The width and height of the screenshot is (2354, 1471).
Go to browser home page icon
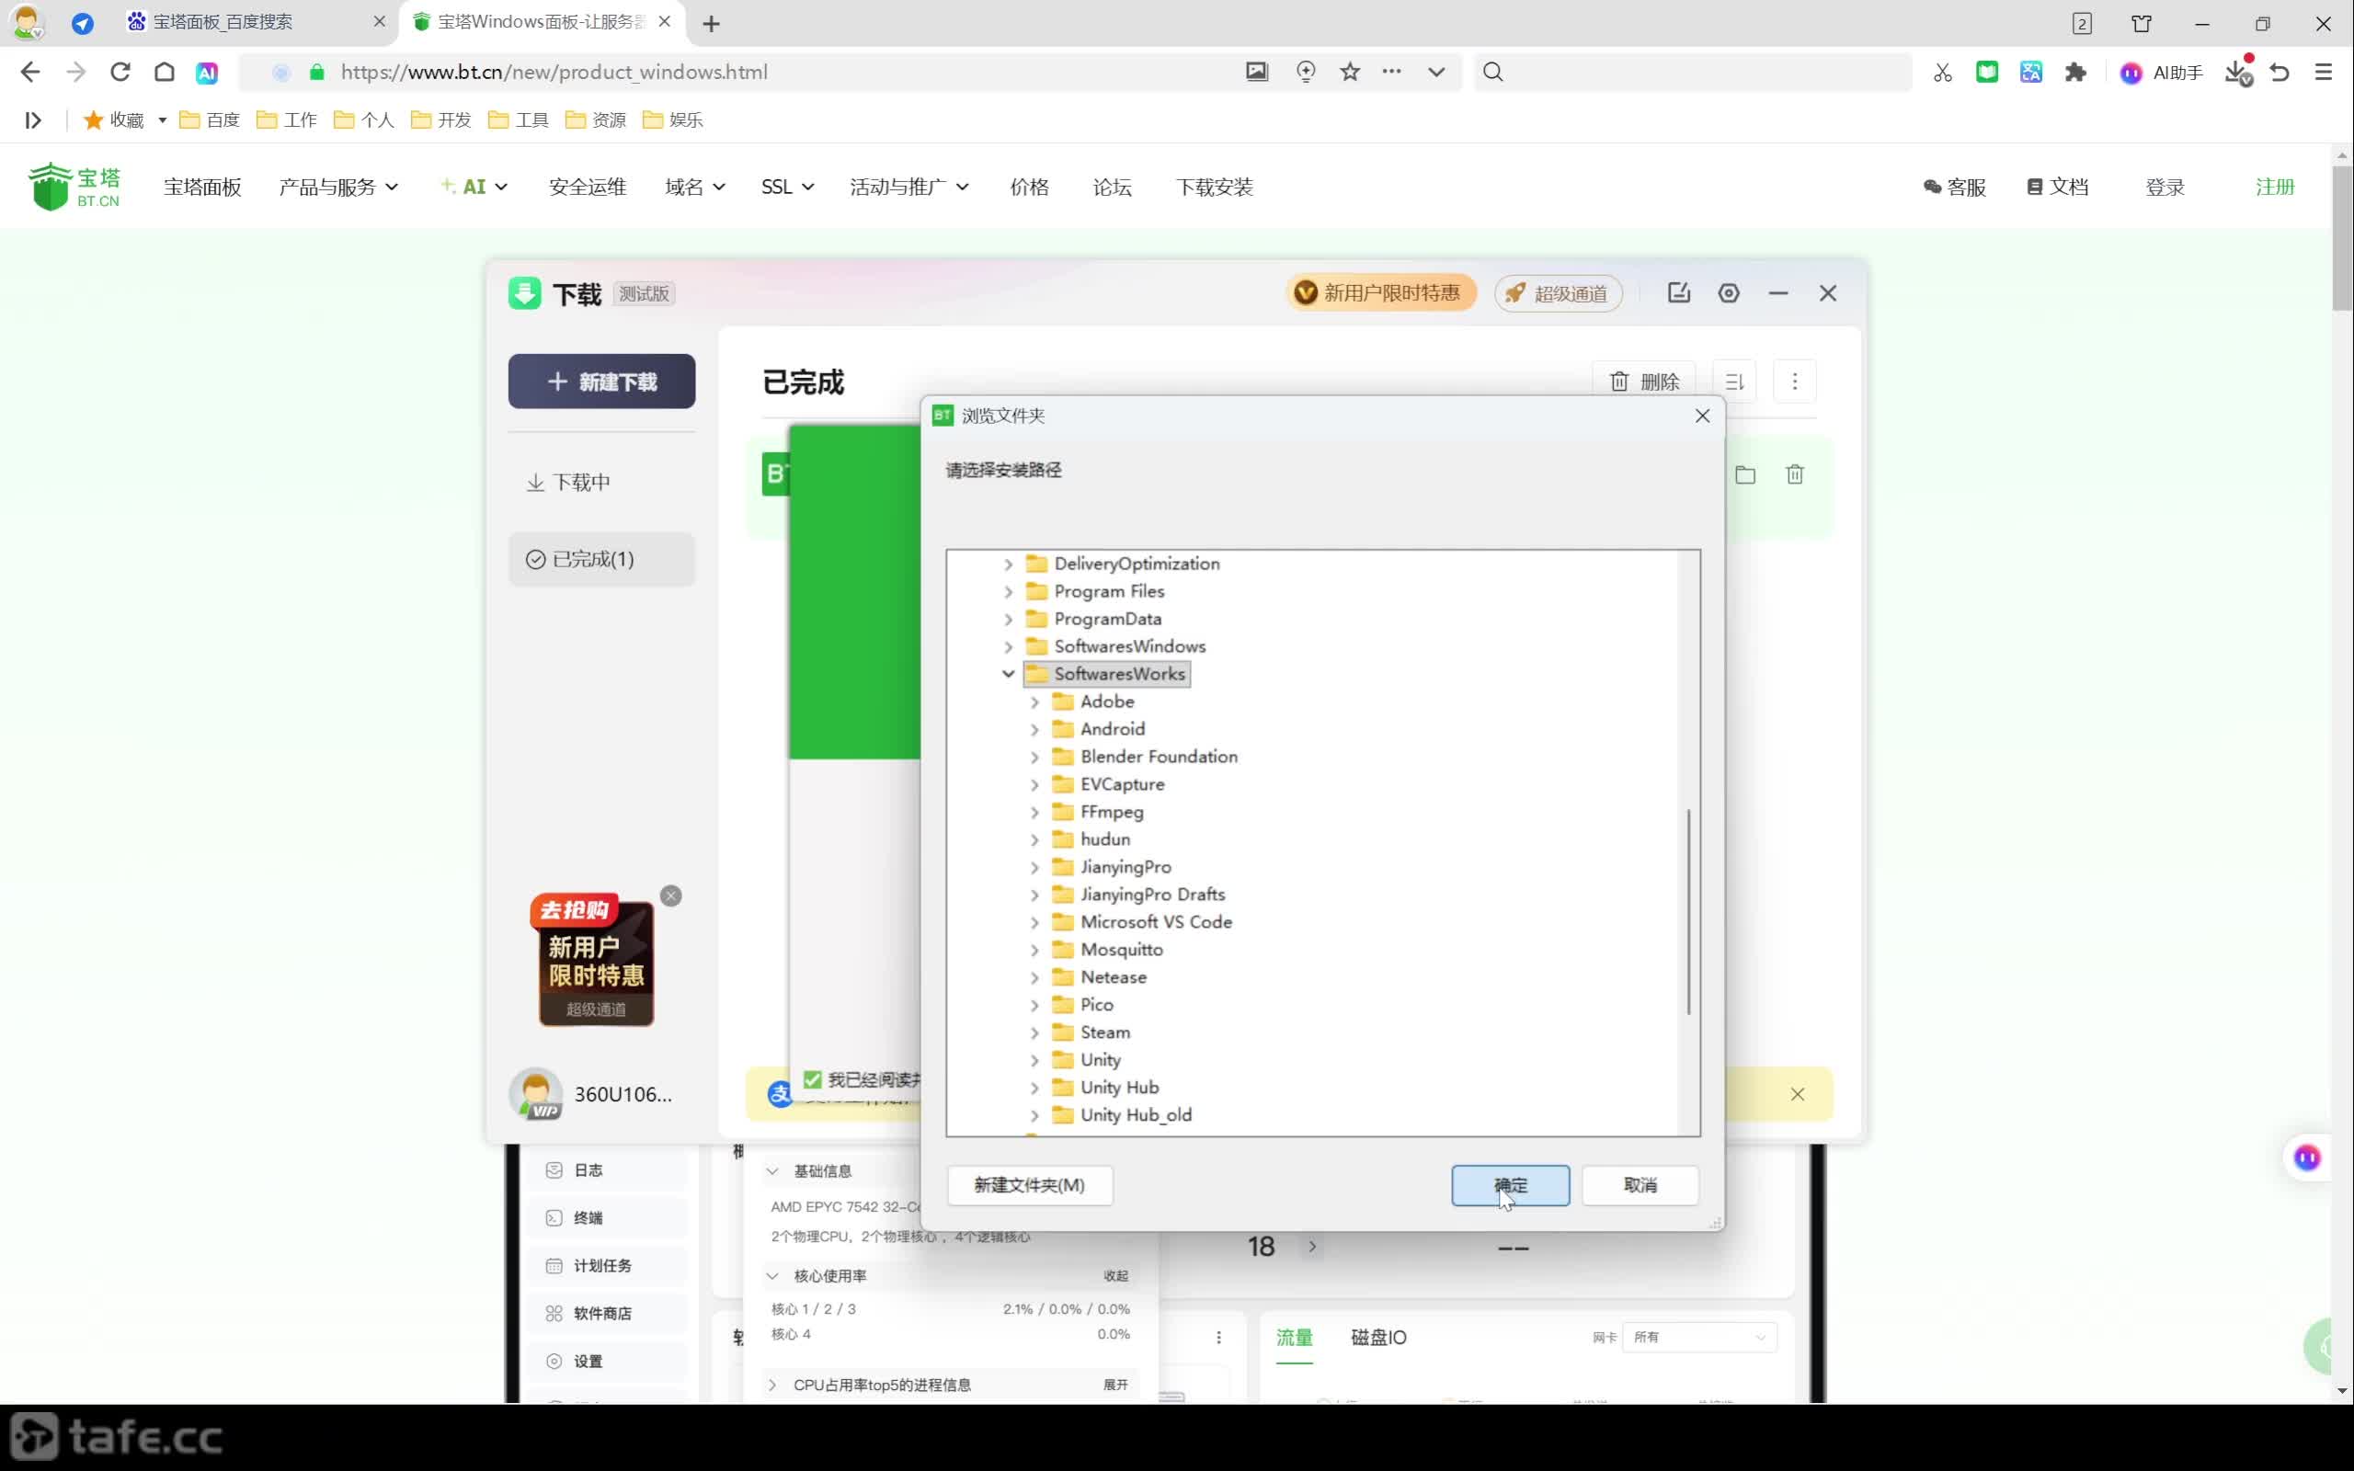[165, 72]
